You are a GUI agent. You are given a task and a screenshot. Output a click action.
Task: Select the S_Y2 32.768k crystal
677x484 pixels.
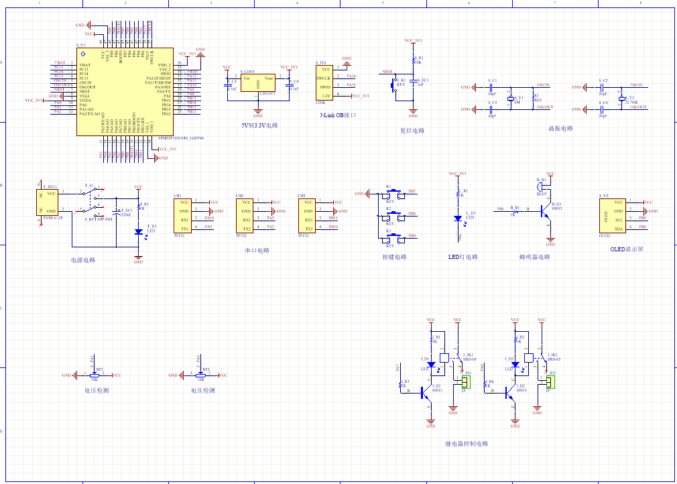click(621, 97)
